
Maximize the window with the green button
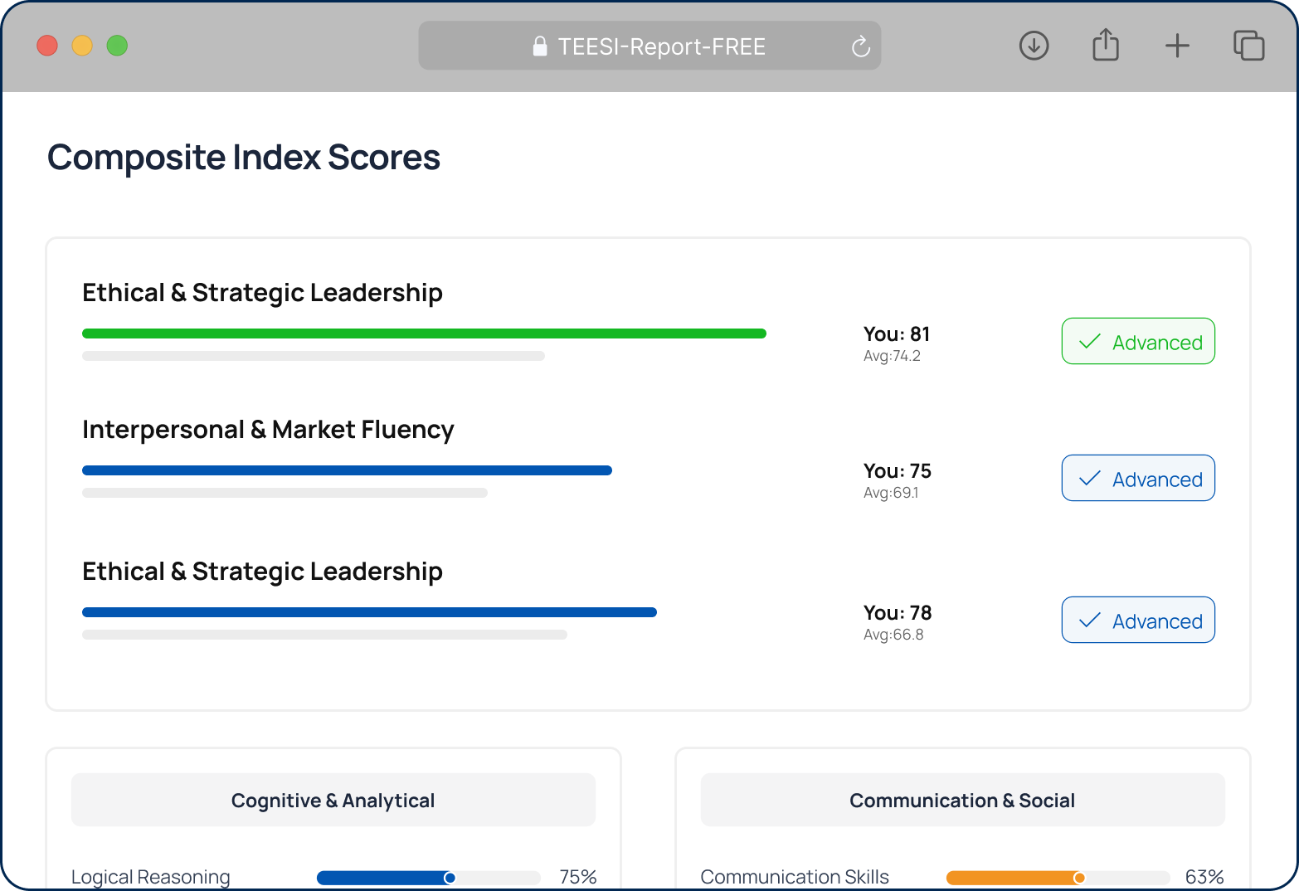click(117, 46)
